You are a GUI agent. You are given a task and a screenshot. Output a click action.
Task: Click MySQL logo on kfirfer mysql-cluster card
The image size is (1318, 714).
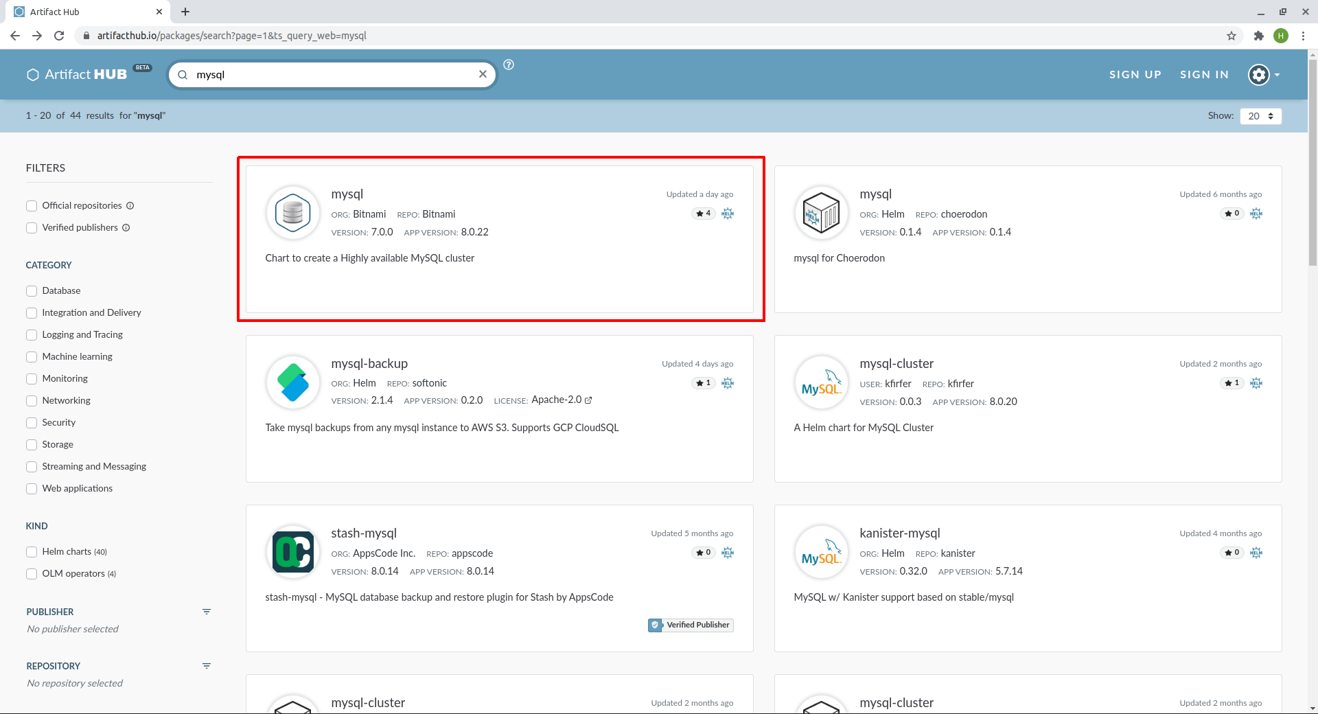tap(822, 382)
